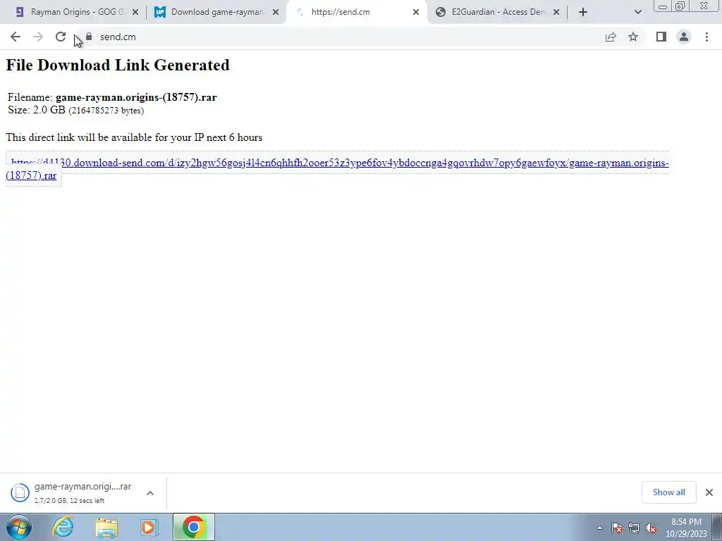Screen dimensions: 722x541
Task: Close the Rayman Origins - GOG tab
Action: tap(135, 12)
